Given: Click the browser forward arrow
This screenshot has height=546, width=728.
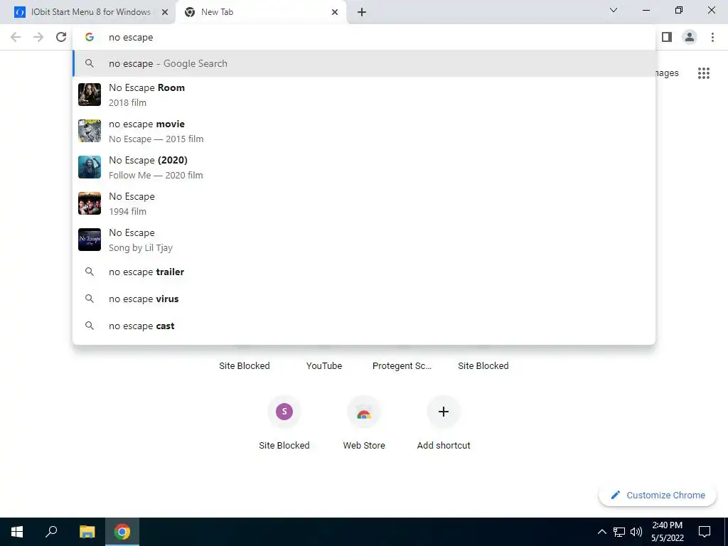Looking at the screenshot, I should tap(38, 37).
